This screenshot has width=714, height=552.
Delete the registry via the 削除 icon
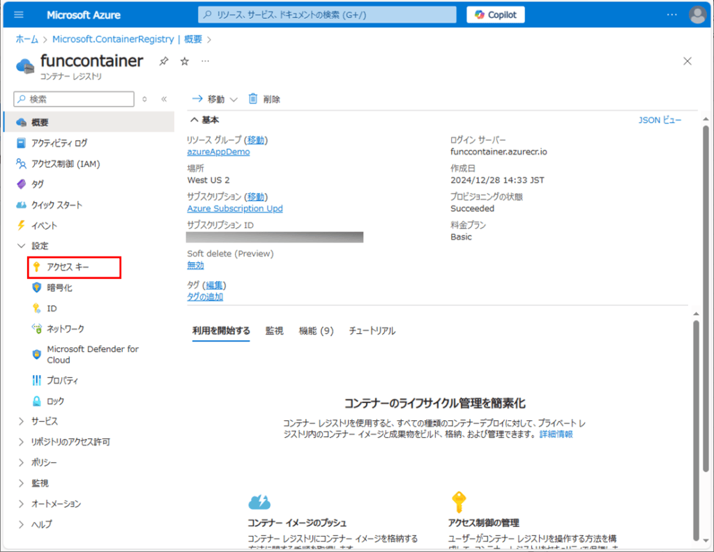[x=264, y=98]
